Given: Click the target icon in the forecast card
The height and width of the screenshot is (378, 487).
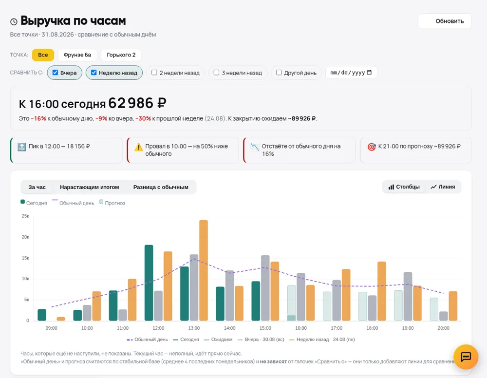Looking at the screenshot, I should pos(372,147).
